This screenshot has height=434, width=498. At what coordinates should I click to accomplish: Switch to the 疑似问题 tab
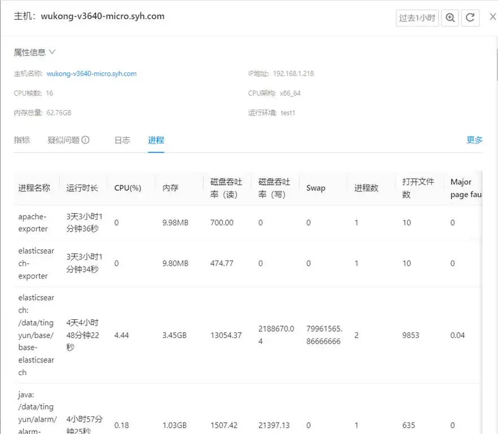coord(63,140)
